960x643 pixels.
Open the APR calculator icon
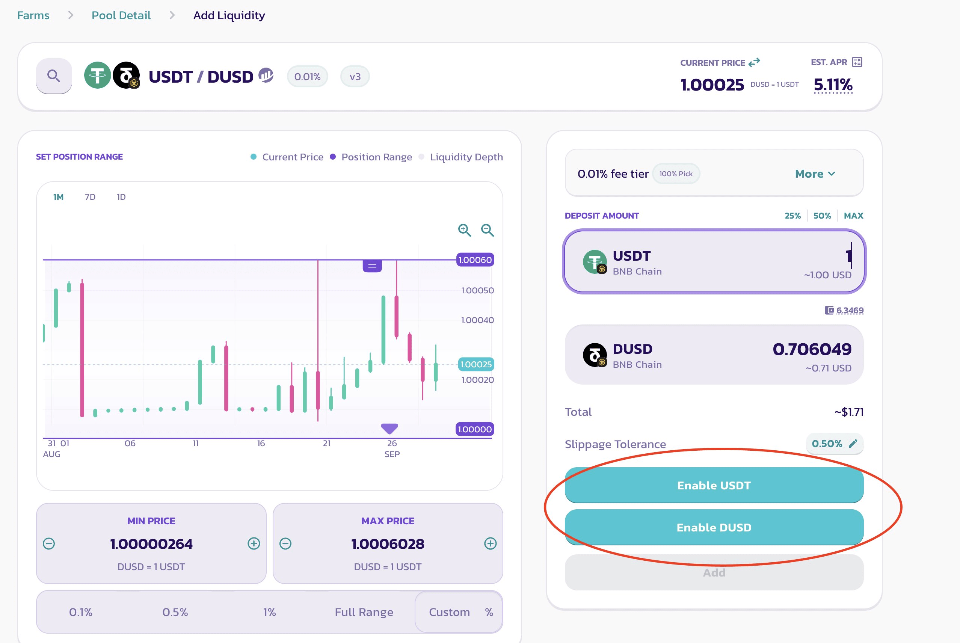857,62
